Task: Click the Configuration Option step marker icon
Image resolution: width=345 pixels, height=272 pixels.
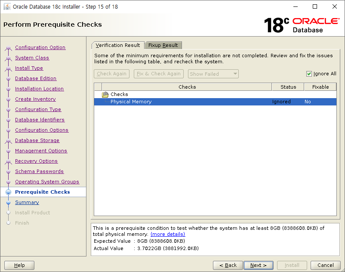Action: 8,48
